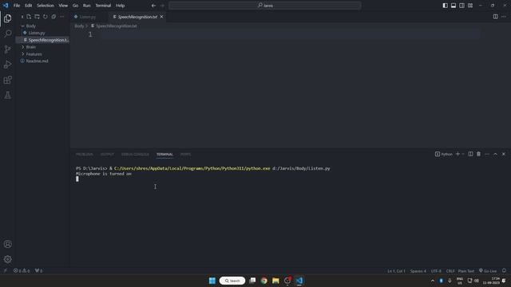
Task: Kill the terminal with trash icon
Action: (479, 154)
